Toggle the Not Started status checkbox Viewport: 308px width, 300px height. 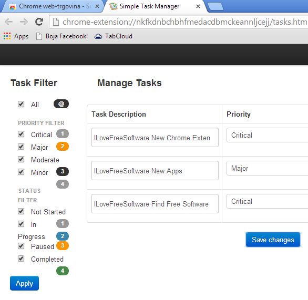(x=21, y=211)
